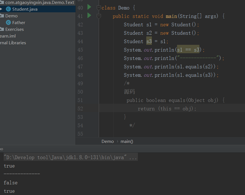
Task: Click main() in the editor breadcrumb
Action: click(127, 141)
